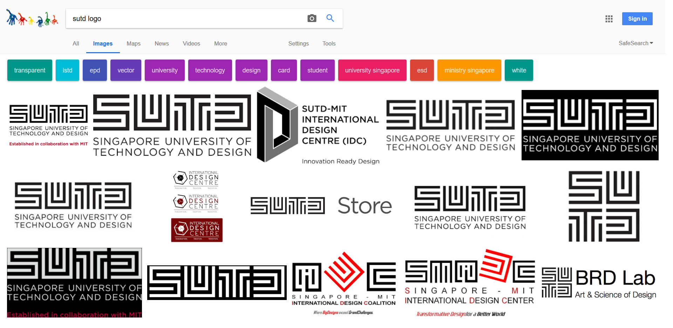The width and height of the screenshot is (673, 328).
Task: Select the 'esd' filter chip
Action: click(x=422, y=70)
